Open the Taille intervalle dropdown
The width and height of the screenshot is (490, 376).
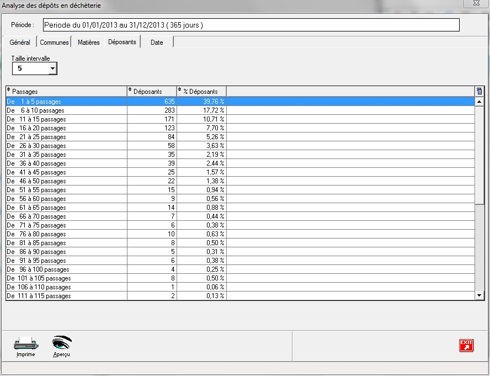pyautogui.click(x=52, y=68)
